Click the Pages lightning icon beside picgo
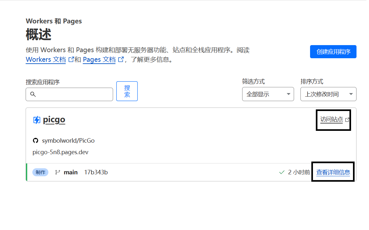Image resolution: width=369 pixels, height=230 pixels. [37, 120]
